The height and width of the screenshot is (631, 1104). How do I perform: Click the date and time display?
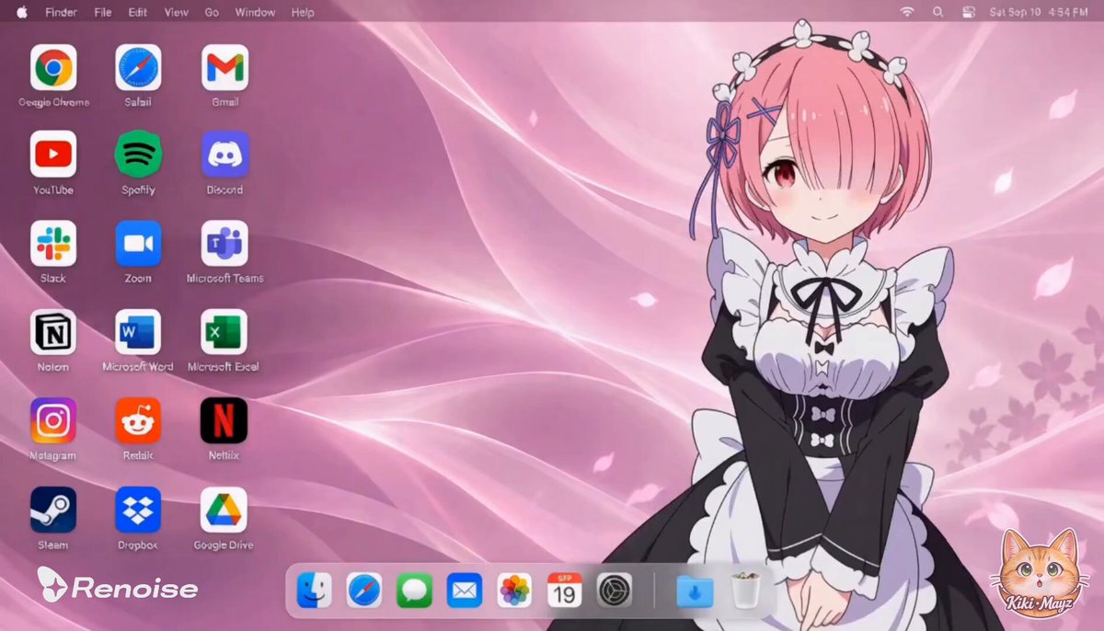(x=1039, y=12)
